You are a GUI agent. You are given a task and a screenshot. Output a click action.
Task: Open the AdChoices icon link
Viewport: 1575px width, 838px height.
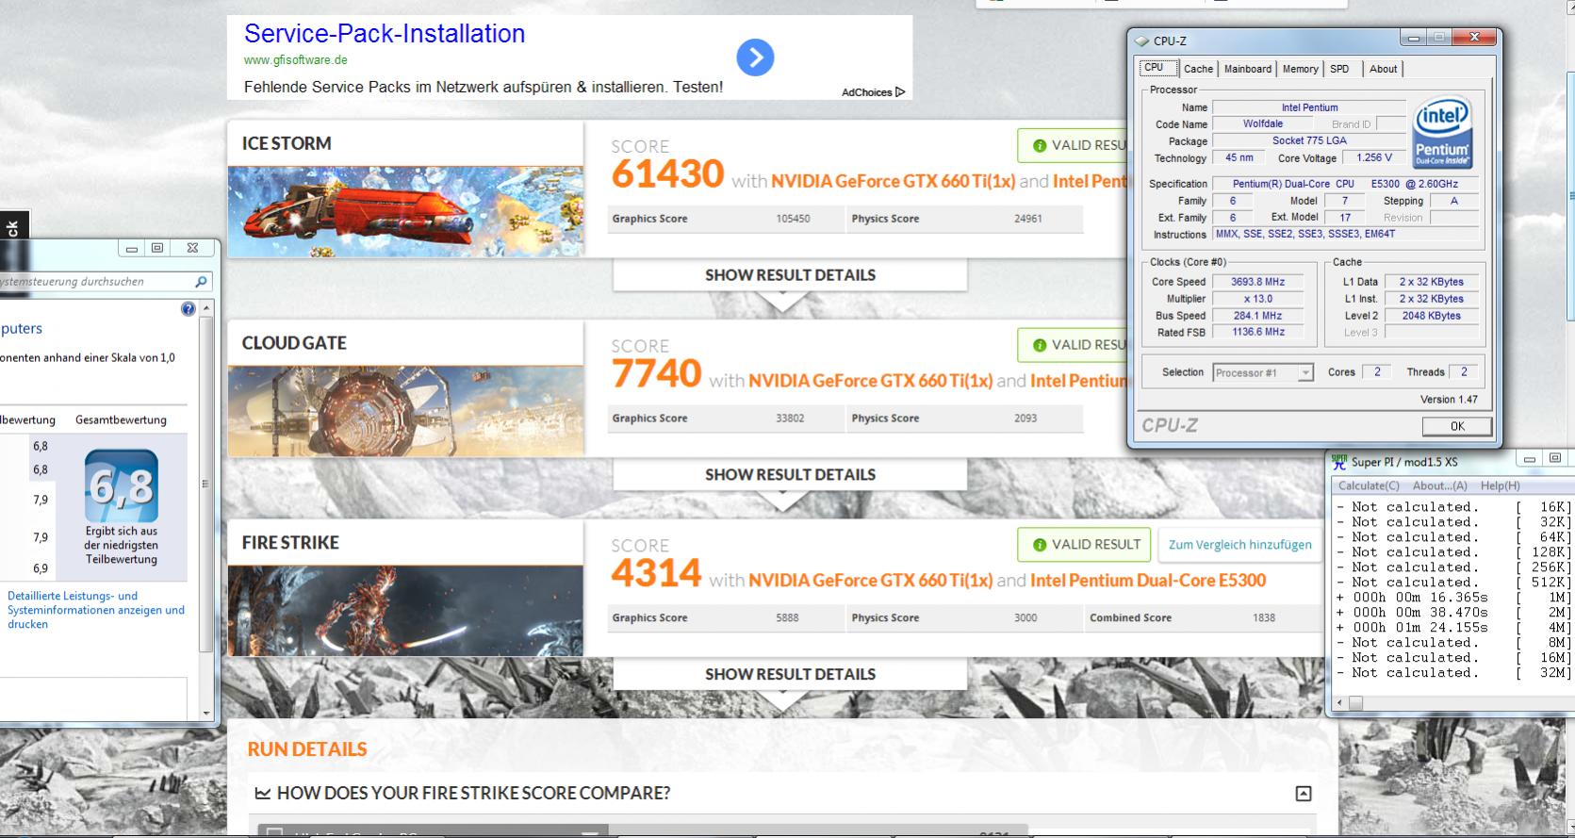pyautogui.click(x=900, y=91)
